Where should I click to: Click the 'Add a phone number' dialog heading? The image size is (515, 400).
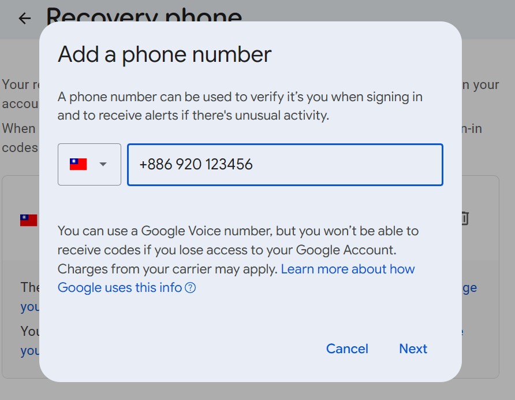(164, 54)
